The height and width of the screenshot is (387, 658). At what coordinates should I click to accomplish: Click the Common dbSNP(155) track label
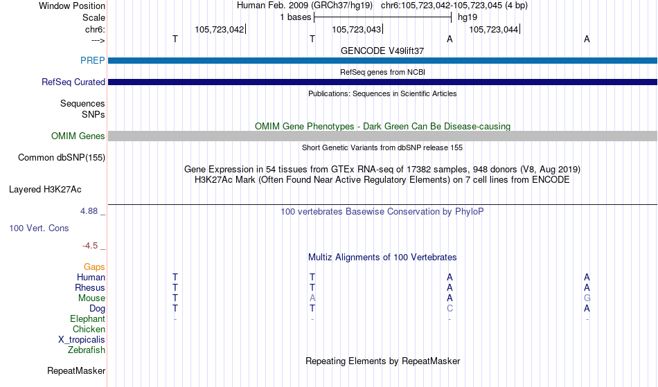pyautogui.click(x=61, y=158)
